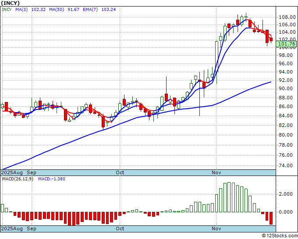Click the current price tag 101.76
298x239 pixels.
[287, 44]
